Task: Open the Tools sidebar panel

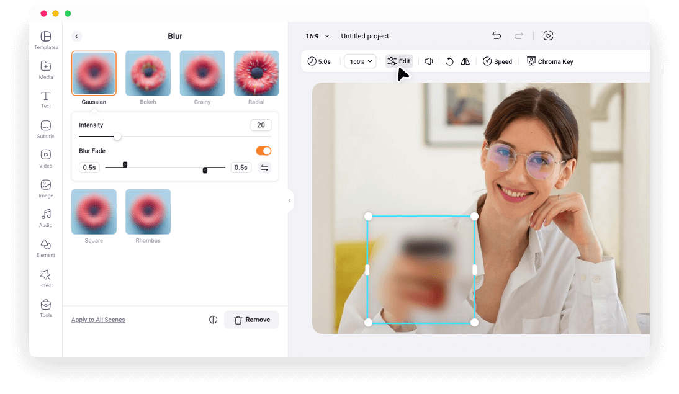Action: tap(46, 309)
